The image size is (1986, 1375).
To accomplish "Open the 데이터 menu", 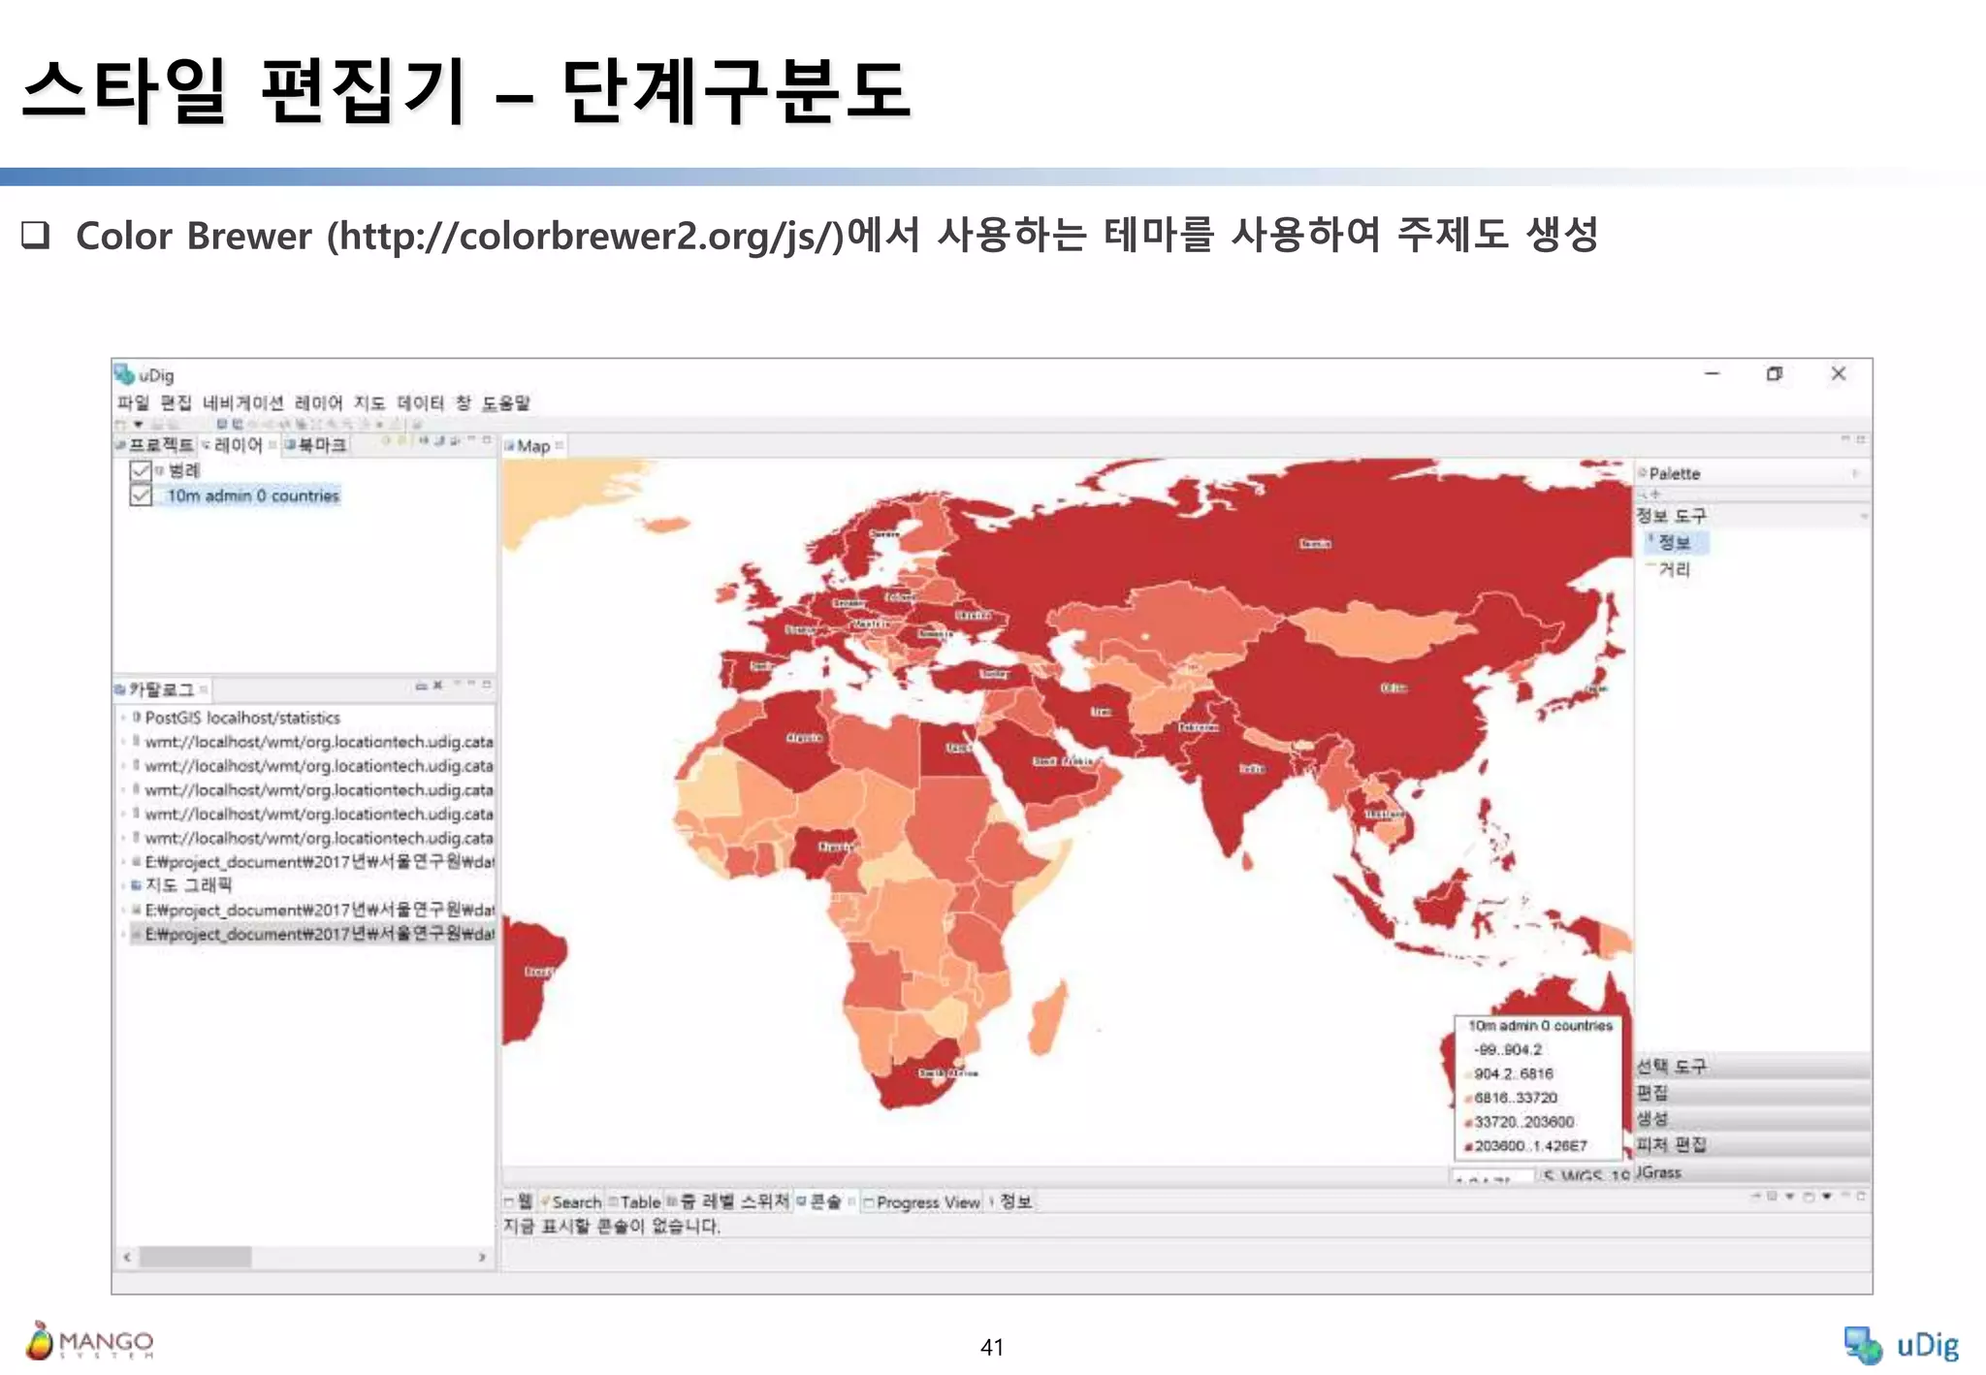I will click(420, 402).
